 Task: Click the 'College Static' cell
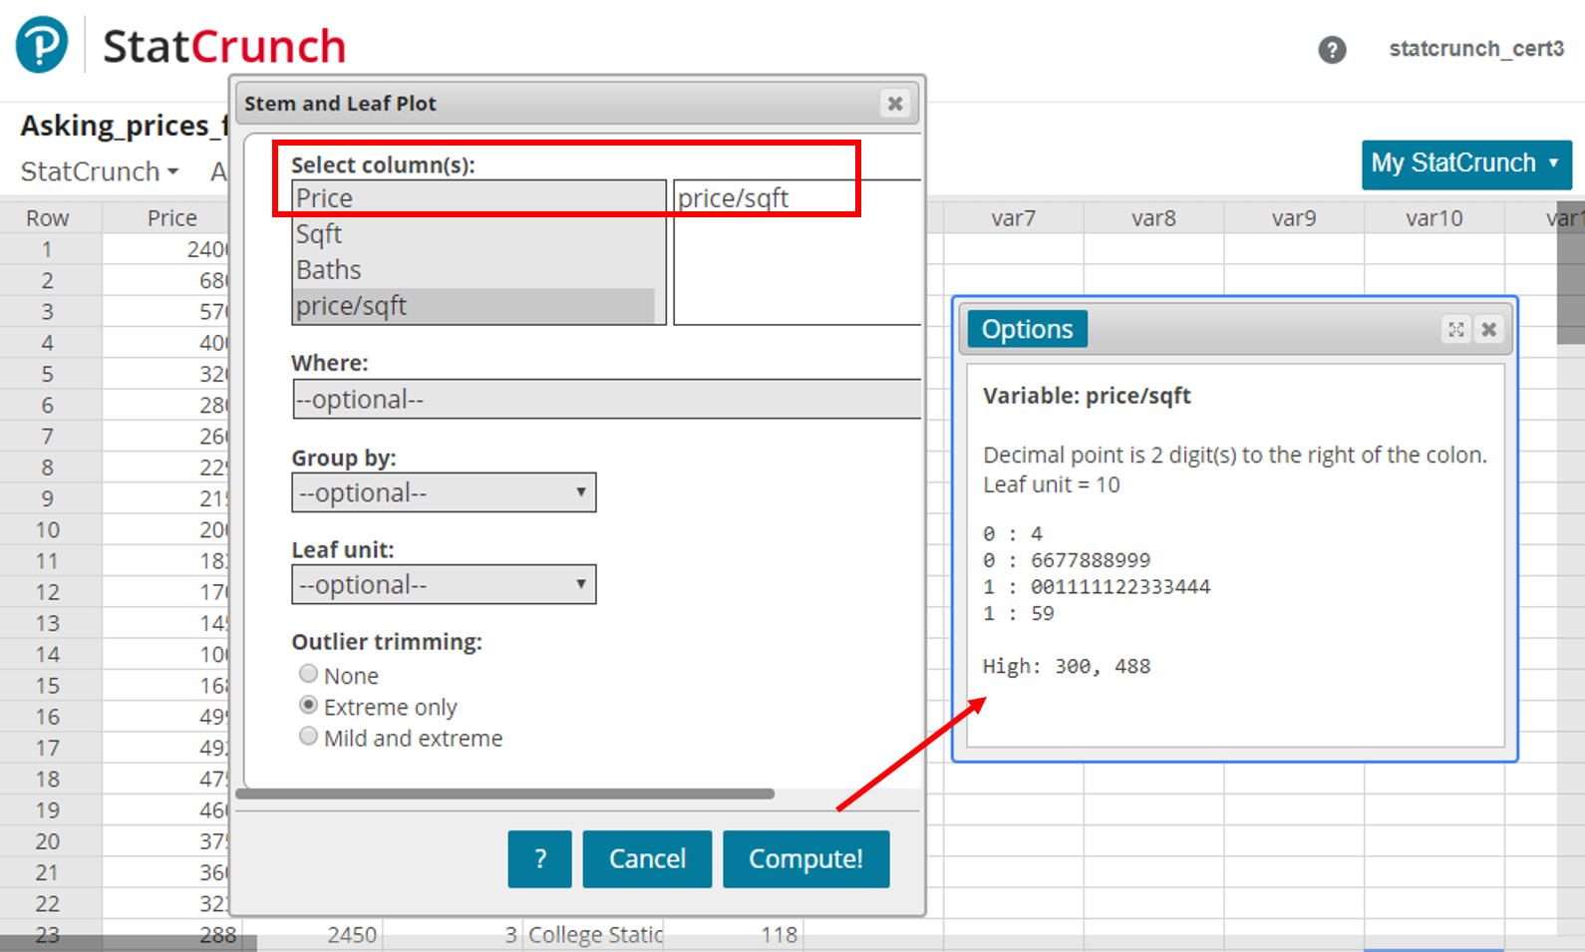(x=595, y=934)
